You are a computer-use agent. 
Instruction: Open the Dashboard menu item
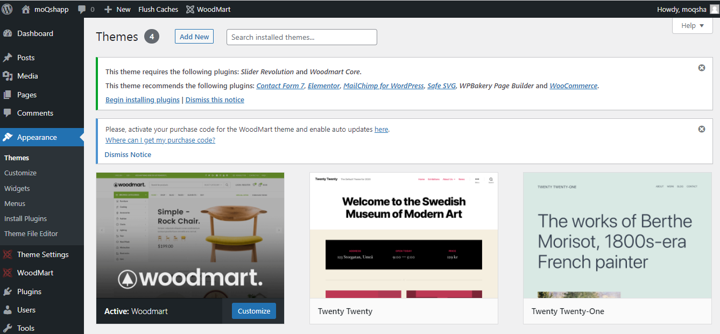coord(42,33)
